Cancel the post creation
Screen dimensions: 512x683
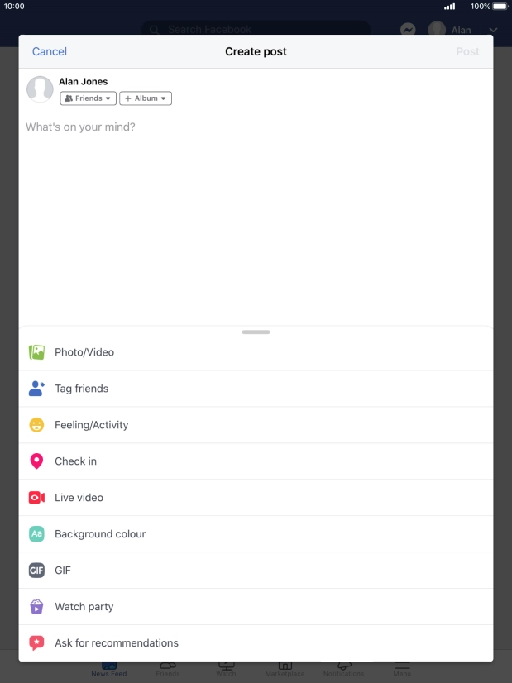[x=50, y=51]
